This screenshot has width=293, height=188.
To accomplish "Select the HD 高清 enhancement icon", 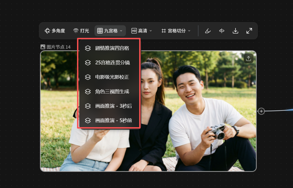I will click(x=134, y=31).
